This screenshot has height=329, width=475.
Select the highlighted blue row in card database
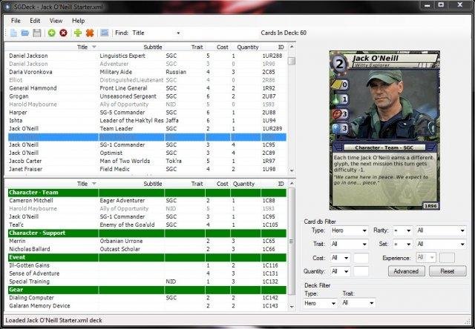tap(147, 137)
